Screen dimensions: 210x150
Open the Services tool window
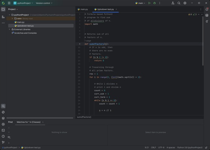[x=3, y=124]
